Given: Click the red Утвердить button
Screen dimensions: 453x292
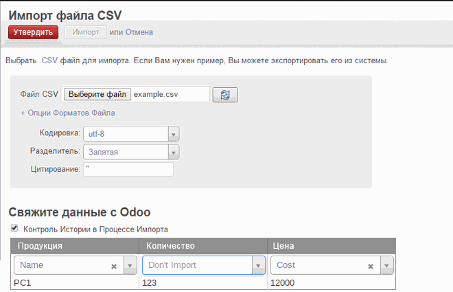Looking at the screenshot, I should (33, 32).
